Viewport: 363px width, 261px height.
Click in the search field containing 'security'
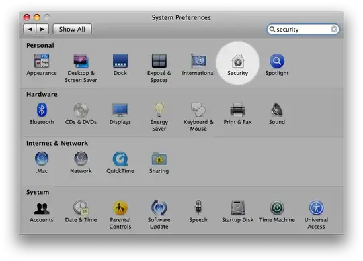302,29
